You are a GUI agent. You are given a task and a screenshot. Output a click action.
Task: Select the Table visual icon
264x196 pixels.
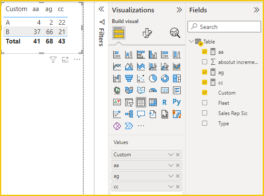[x=141, y=102]
